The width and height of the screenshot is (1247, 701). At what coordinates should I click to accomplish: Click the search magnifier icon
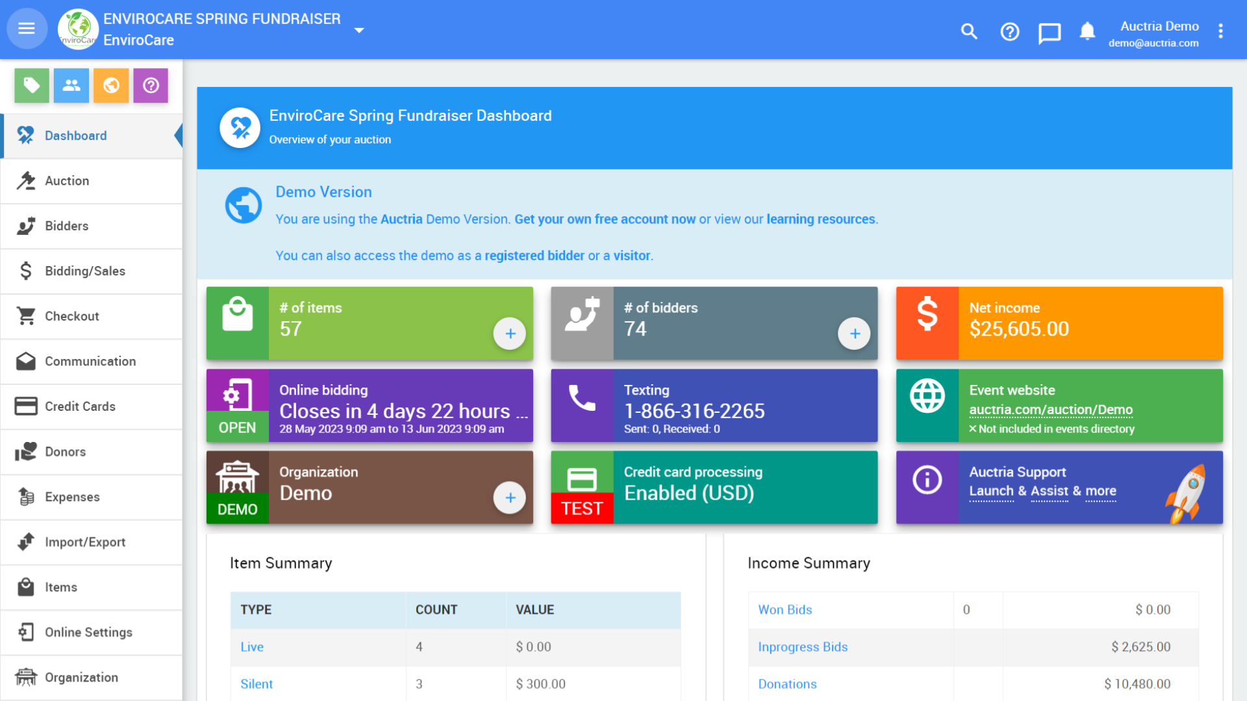969,31
